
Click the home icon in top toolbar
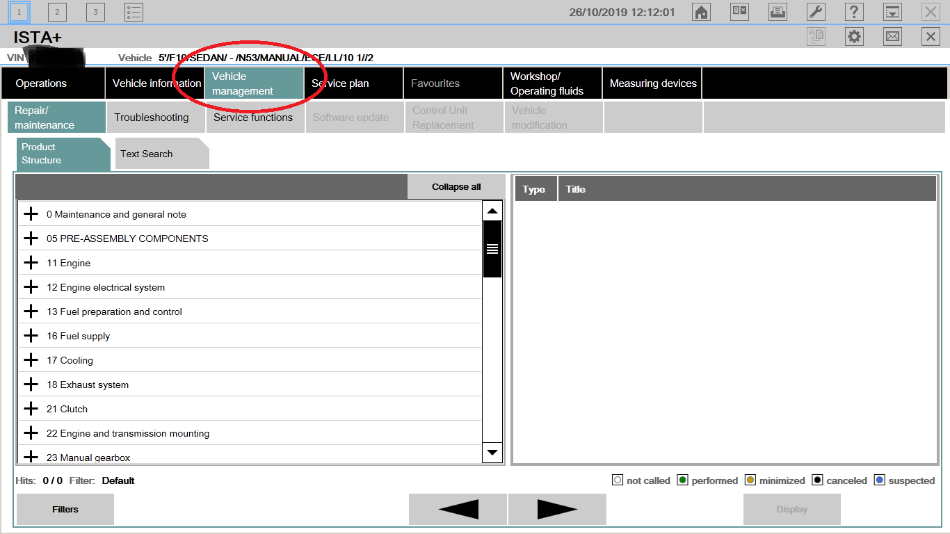tap(701, 12)
